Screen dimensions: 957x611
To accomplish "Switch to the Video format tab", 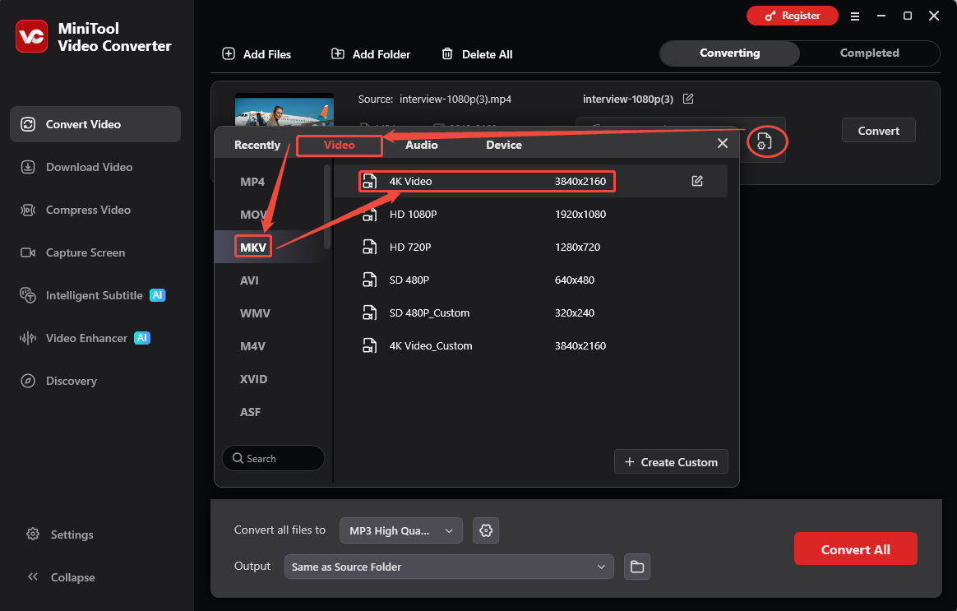I will 340,146.
